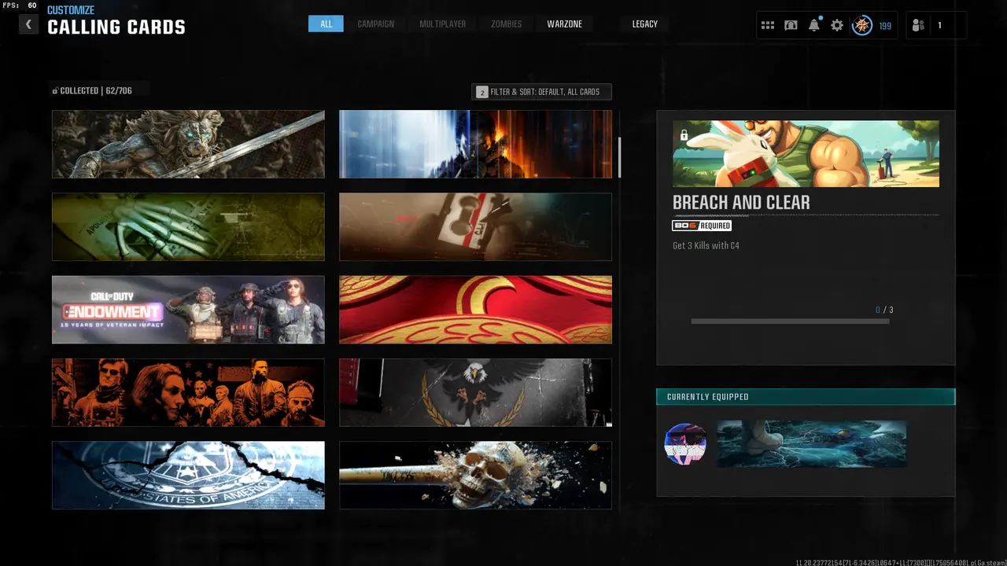This screenshot has height=566, width=1007.
Task: Click the Breach and Clear progress bar
Action: [790, 321]
